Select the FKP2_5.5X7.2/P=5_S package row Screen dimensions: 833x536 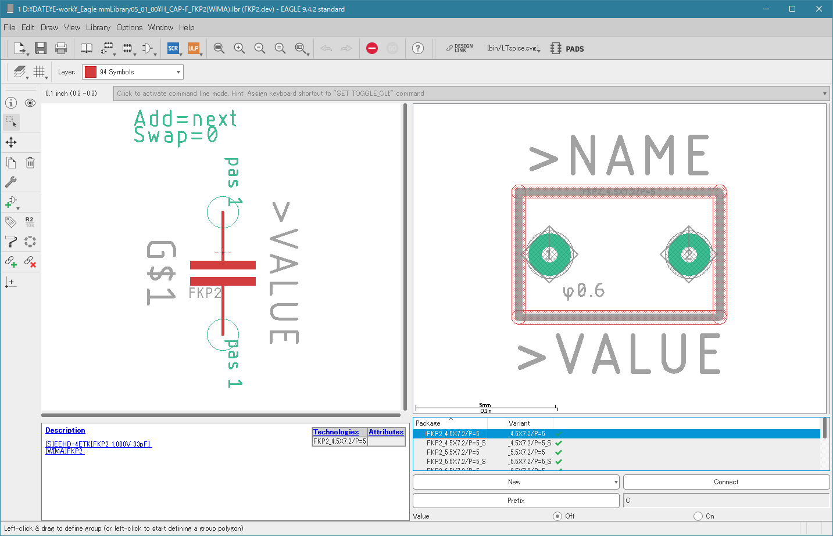tap(616, 462)
